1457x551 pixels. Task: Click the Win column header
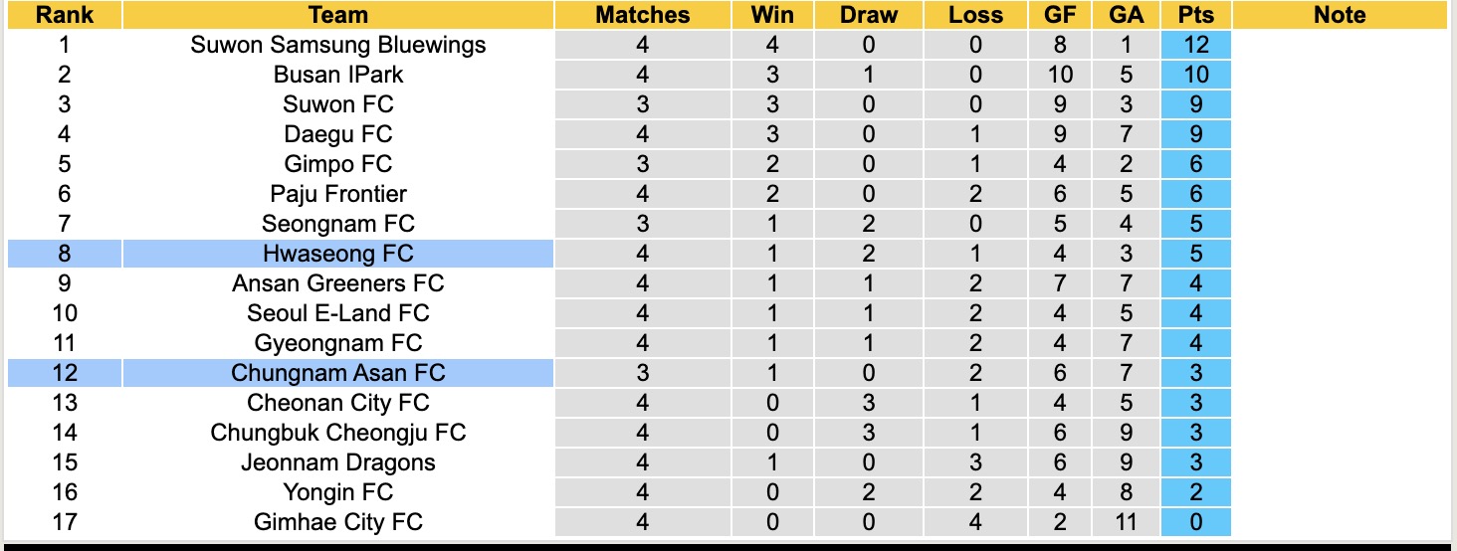tap(772, 15)
